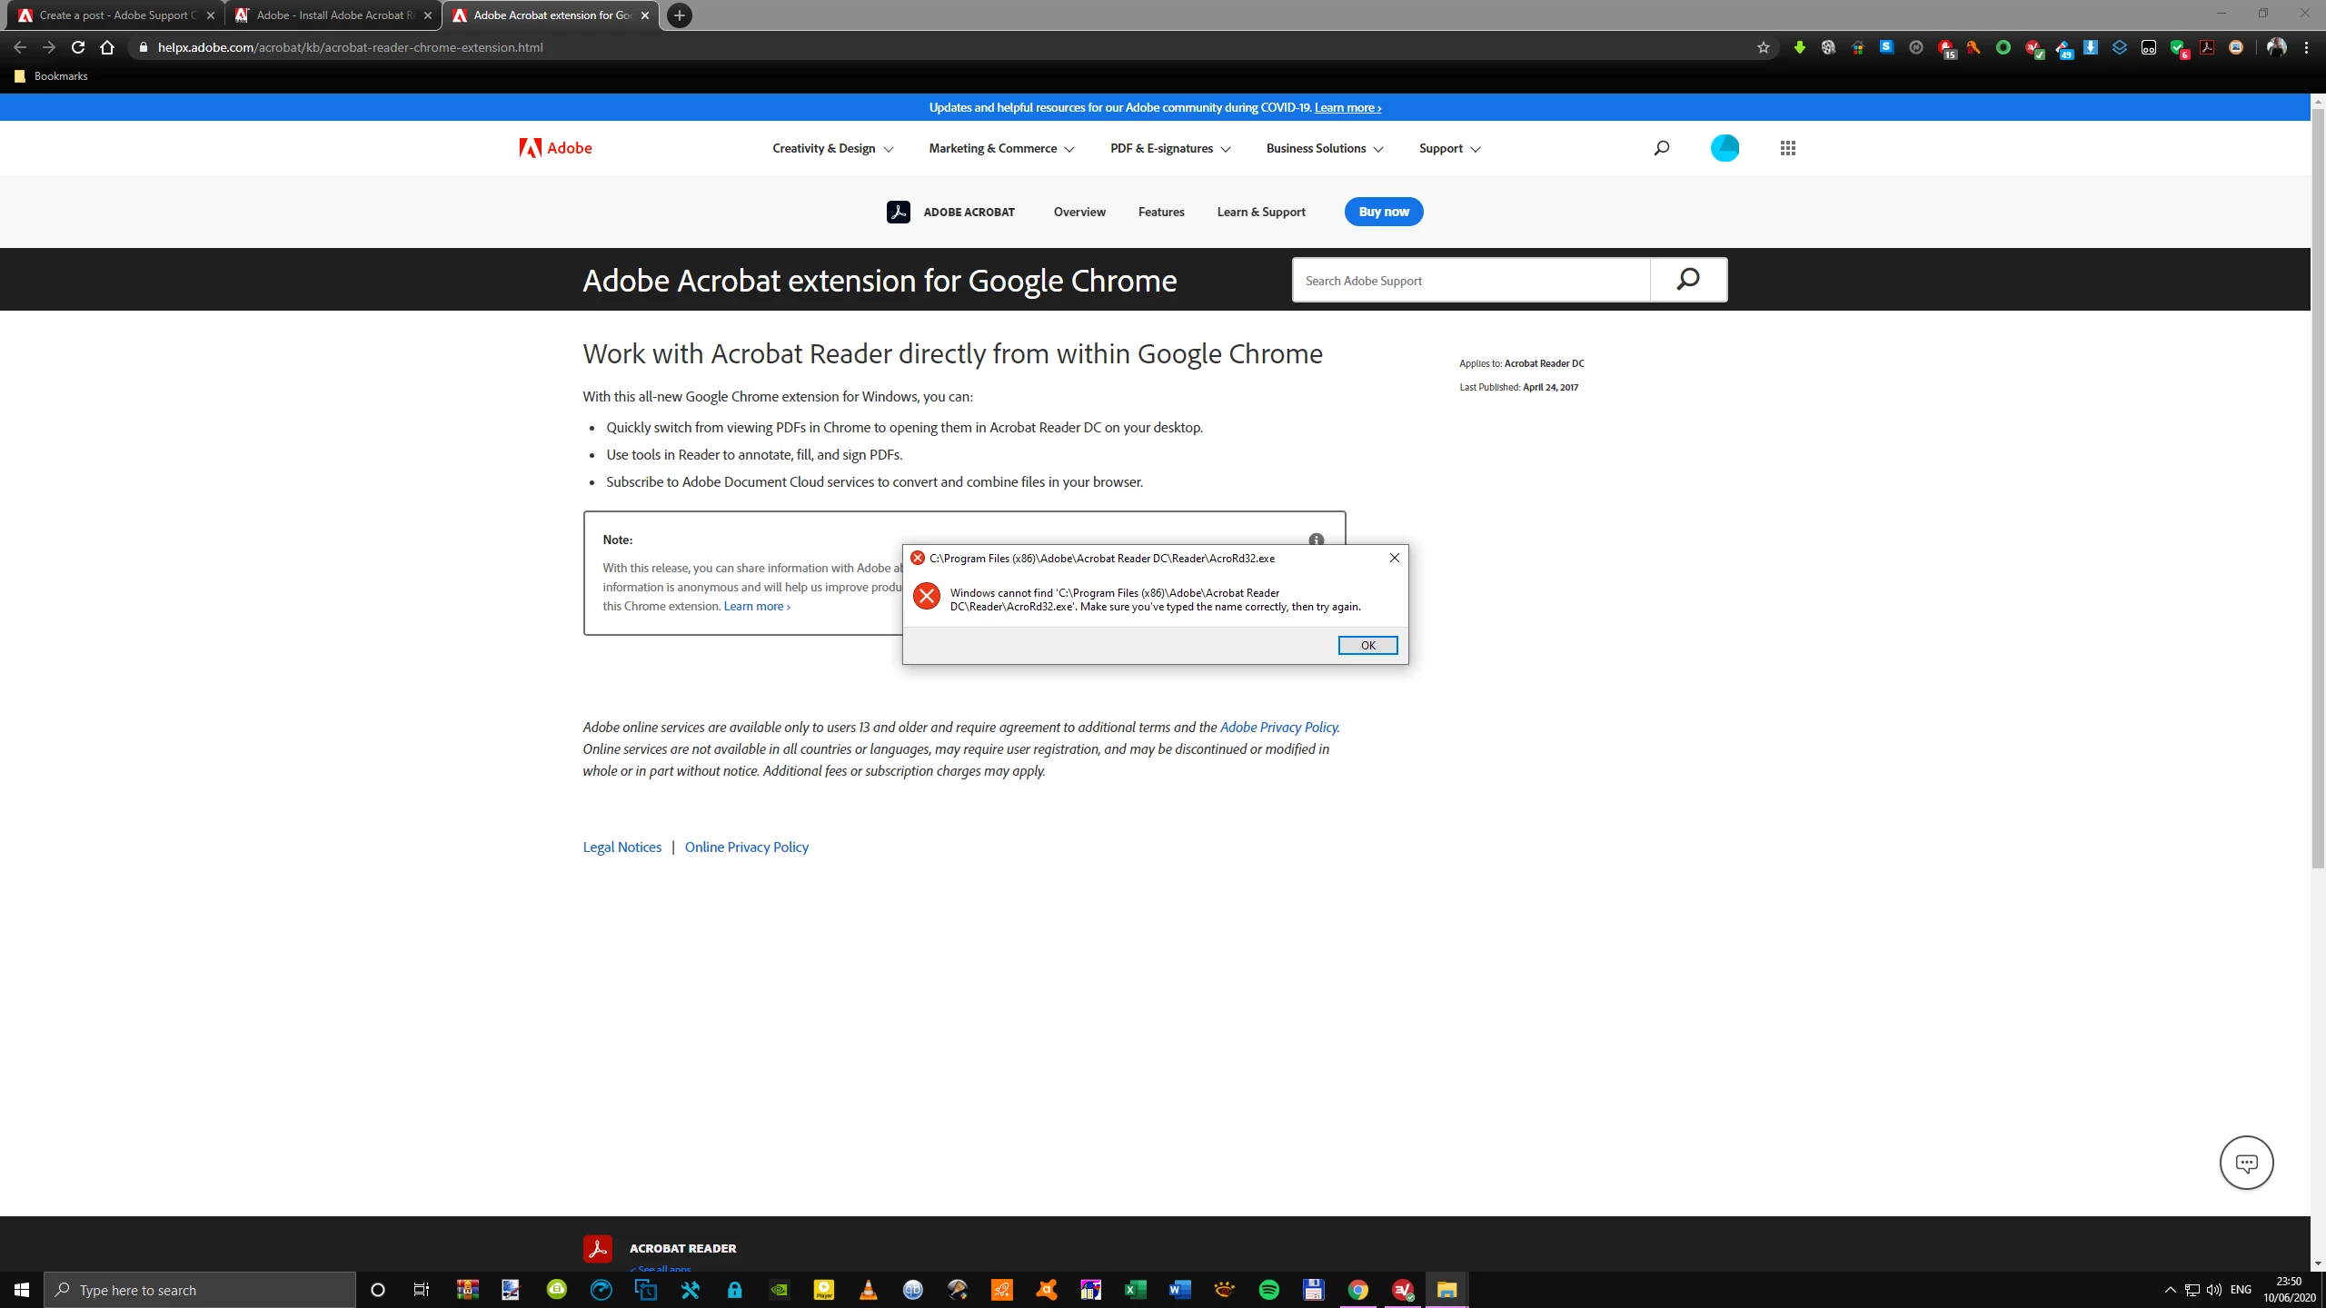Image resolution: width=2326 pixels, height=1308 pixels.
Task: Click the Adobe Acrobat product icon
Action: tap(898, 212)
